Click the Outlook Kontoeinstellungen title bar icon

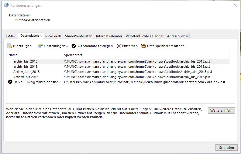pos(6,5)
